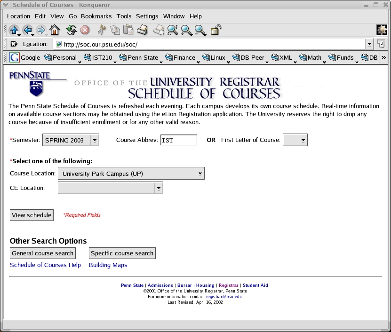
Task: Expand First Letter of Course dropdown
Action: coord(303,140)
